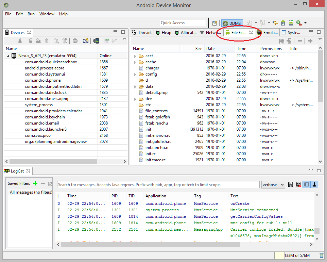Run garbage collector trash icon
Image resolution: width=327 pixels, height=262 pixels.
[x=321, y=255]
